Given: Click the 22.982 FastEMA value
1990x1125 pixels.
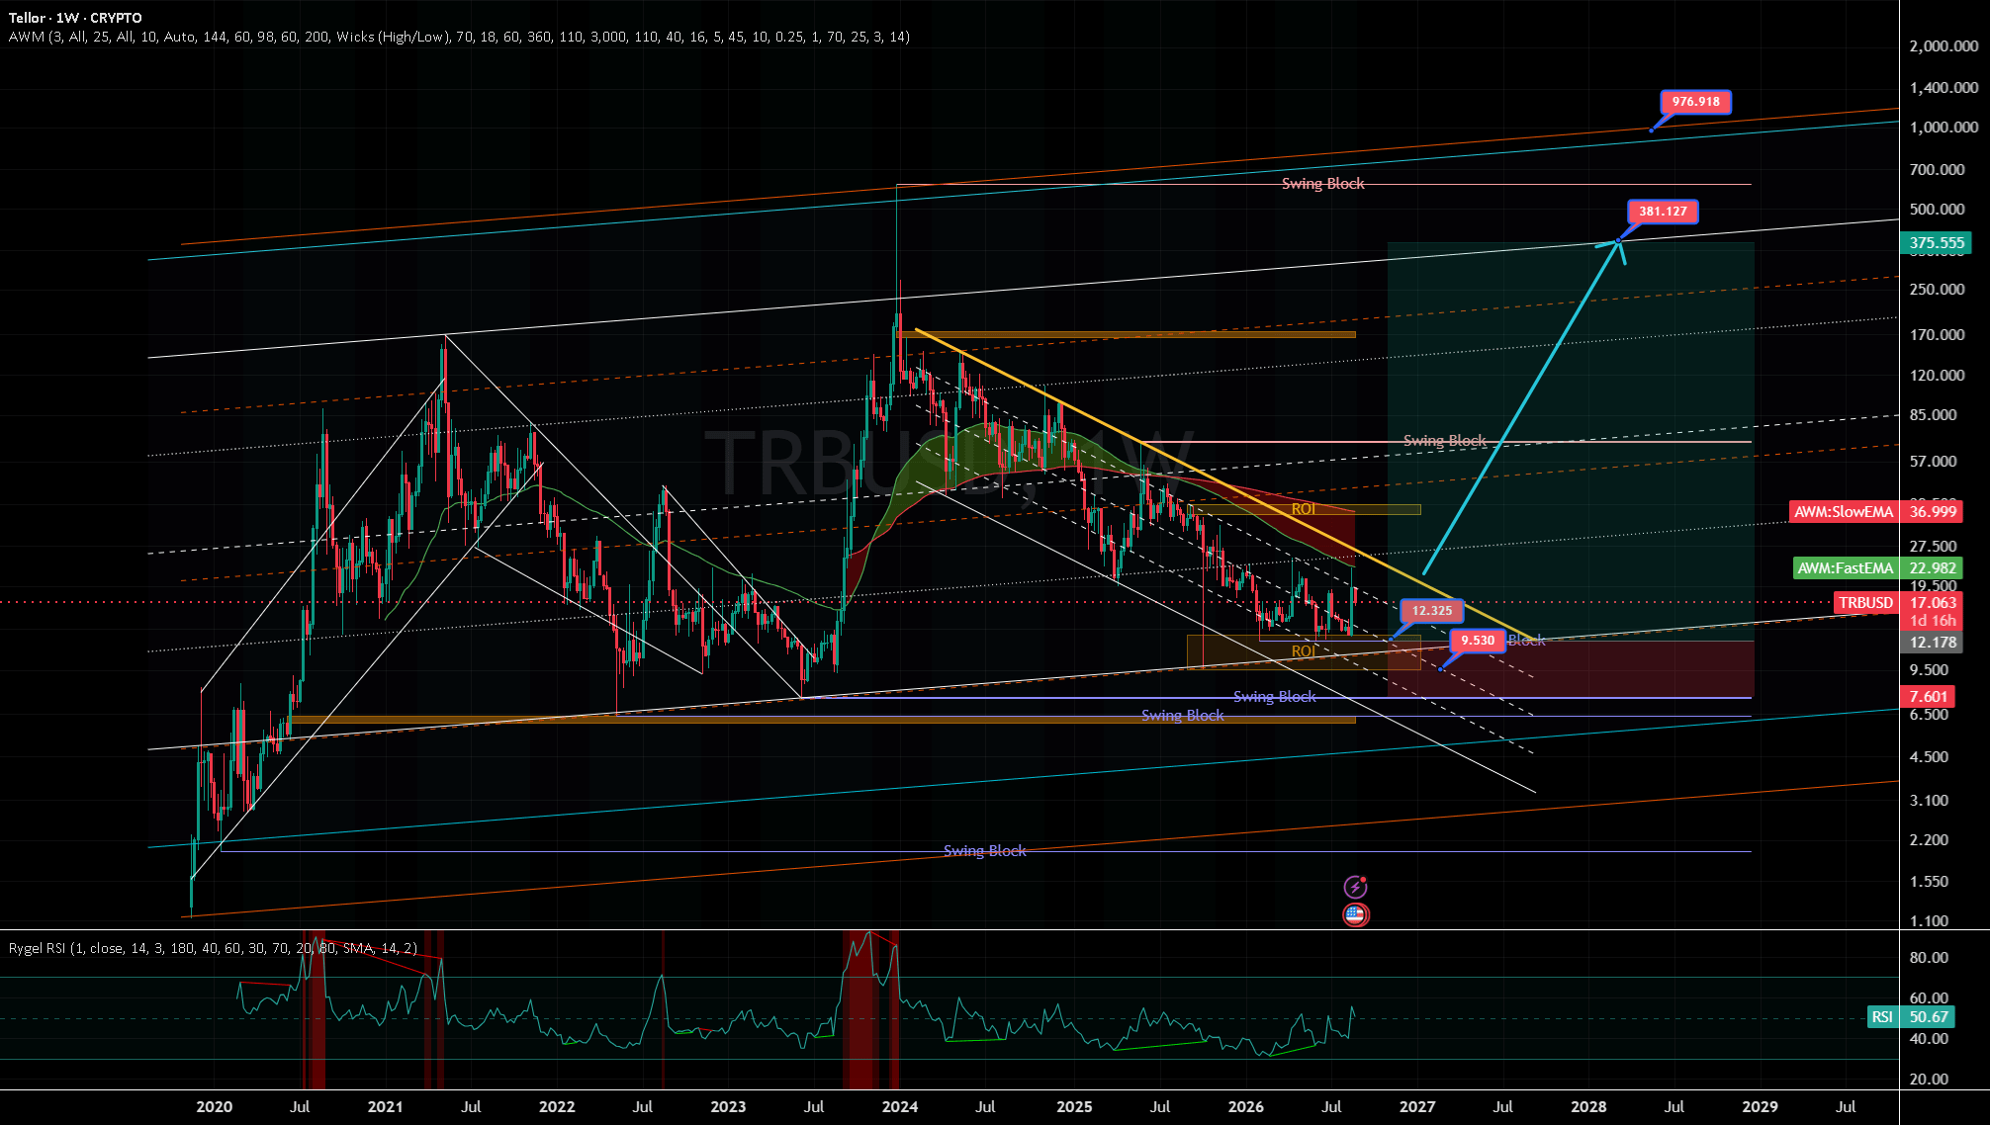Looking at the screenshot, I should tap(1933, 568).
